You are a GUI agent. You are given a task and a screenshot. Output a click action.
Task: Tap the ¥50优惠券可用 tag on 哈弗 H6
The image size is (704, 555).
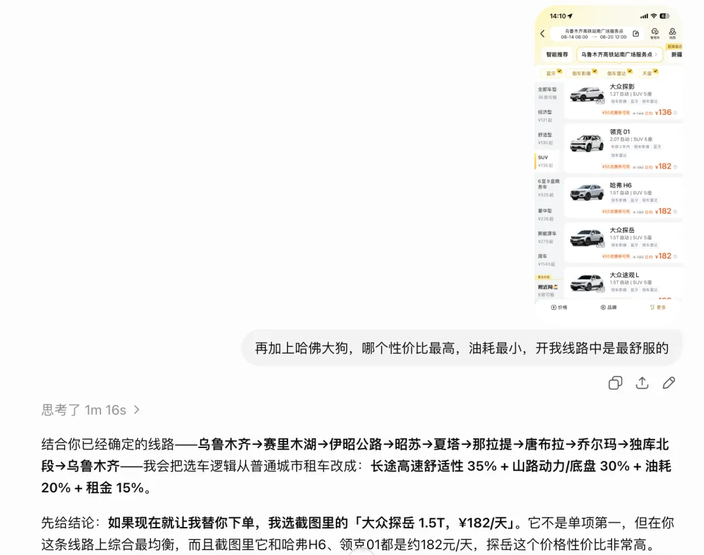[x=615, y=211]
